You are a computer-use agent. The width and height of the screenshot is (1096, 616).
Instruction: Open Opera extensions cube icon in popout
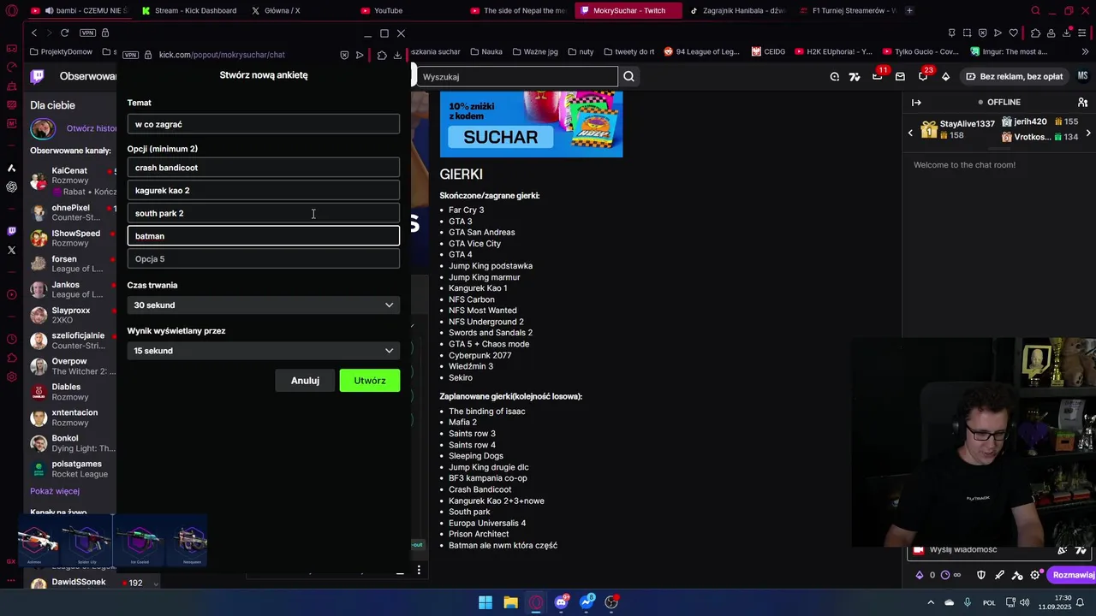[382, 55]
